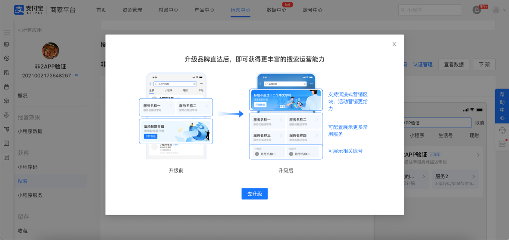
Task: Toggle the hamburger menu in left rail
Action: (7, 32)
